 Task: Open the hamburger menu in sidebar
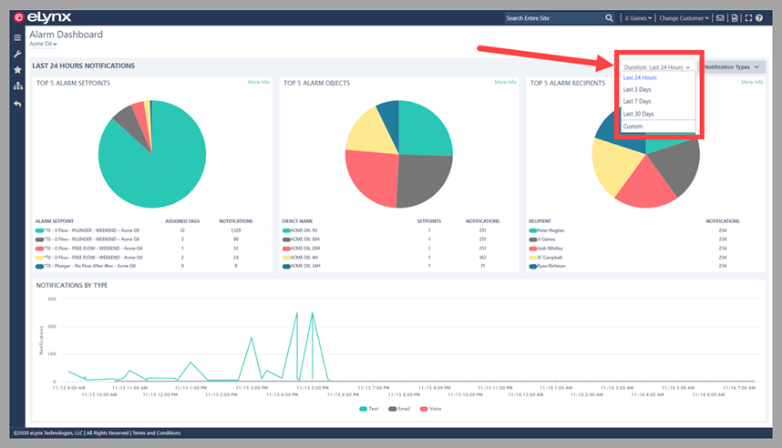(x=17, y=37)
